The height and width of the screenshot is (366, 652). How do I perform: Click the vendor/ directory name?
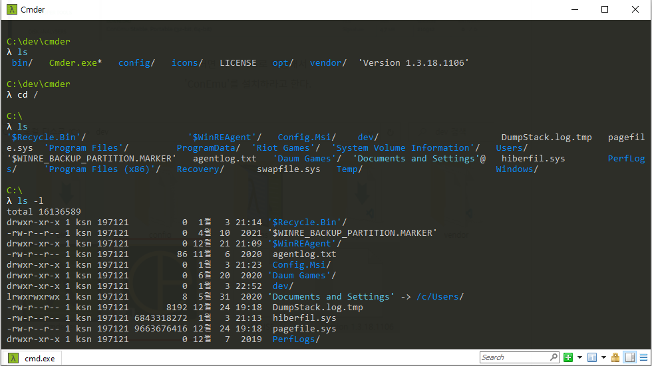tap(328, 62)
